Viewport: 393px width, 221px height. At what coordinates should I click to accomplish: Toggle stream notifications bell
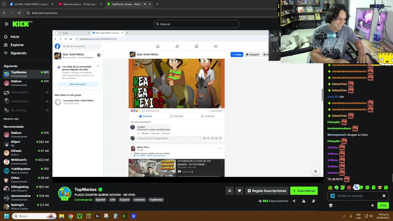point(229,191)
